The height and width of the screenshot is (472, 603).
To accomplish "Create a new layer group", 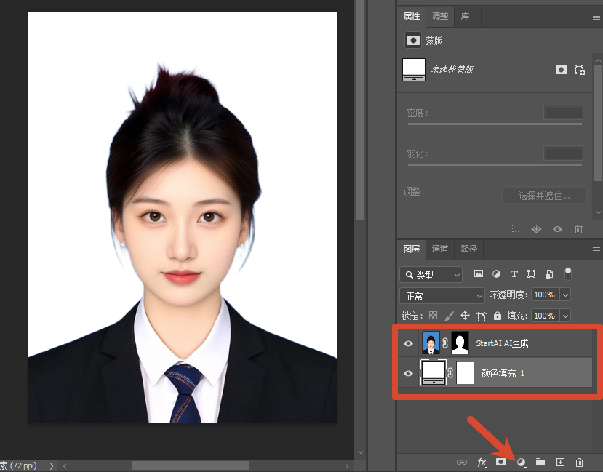I will pos(540,462).
